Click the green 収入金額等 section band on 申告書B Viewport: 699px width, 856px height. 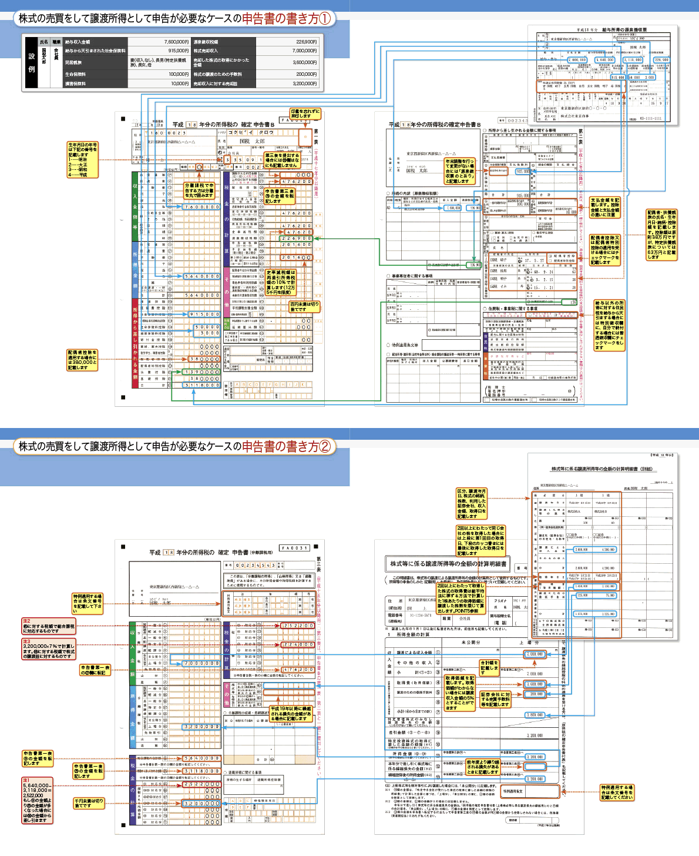tap(135, 206)
